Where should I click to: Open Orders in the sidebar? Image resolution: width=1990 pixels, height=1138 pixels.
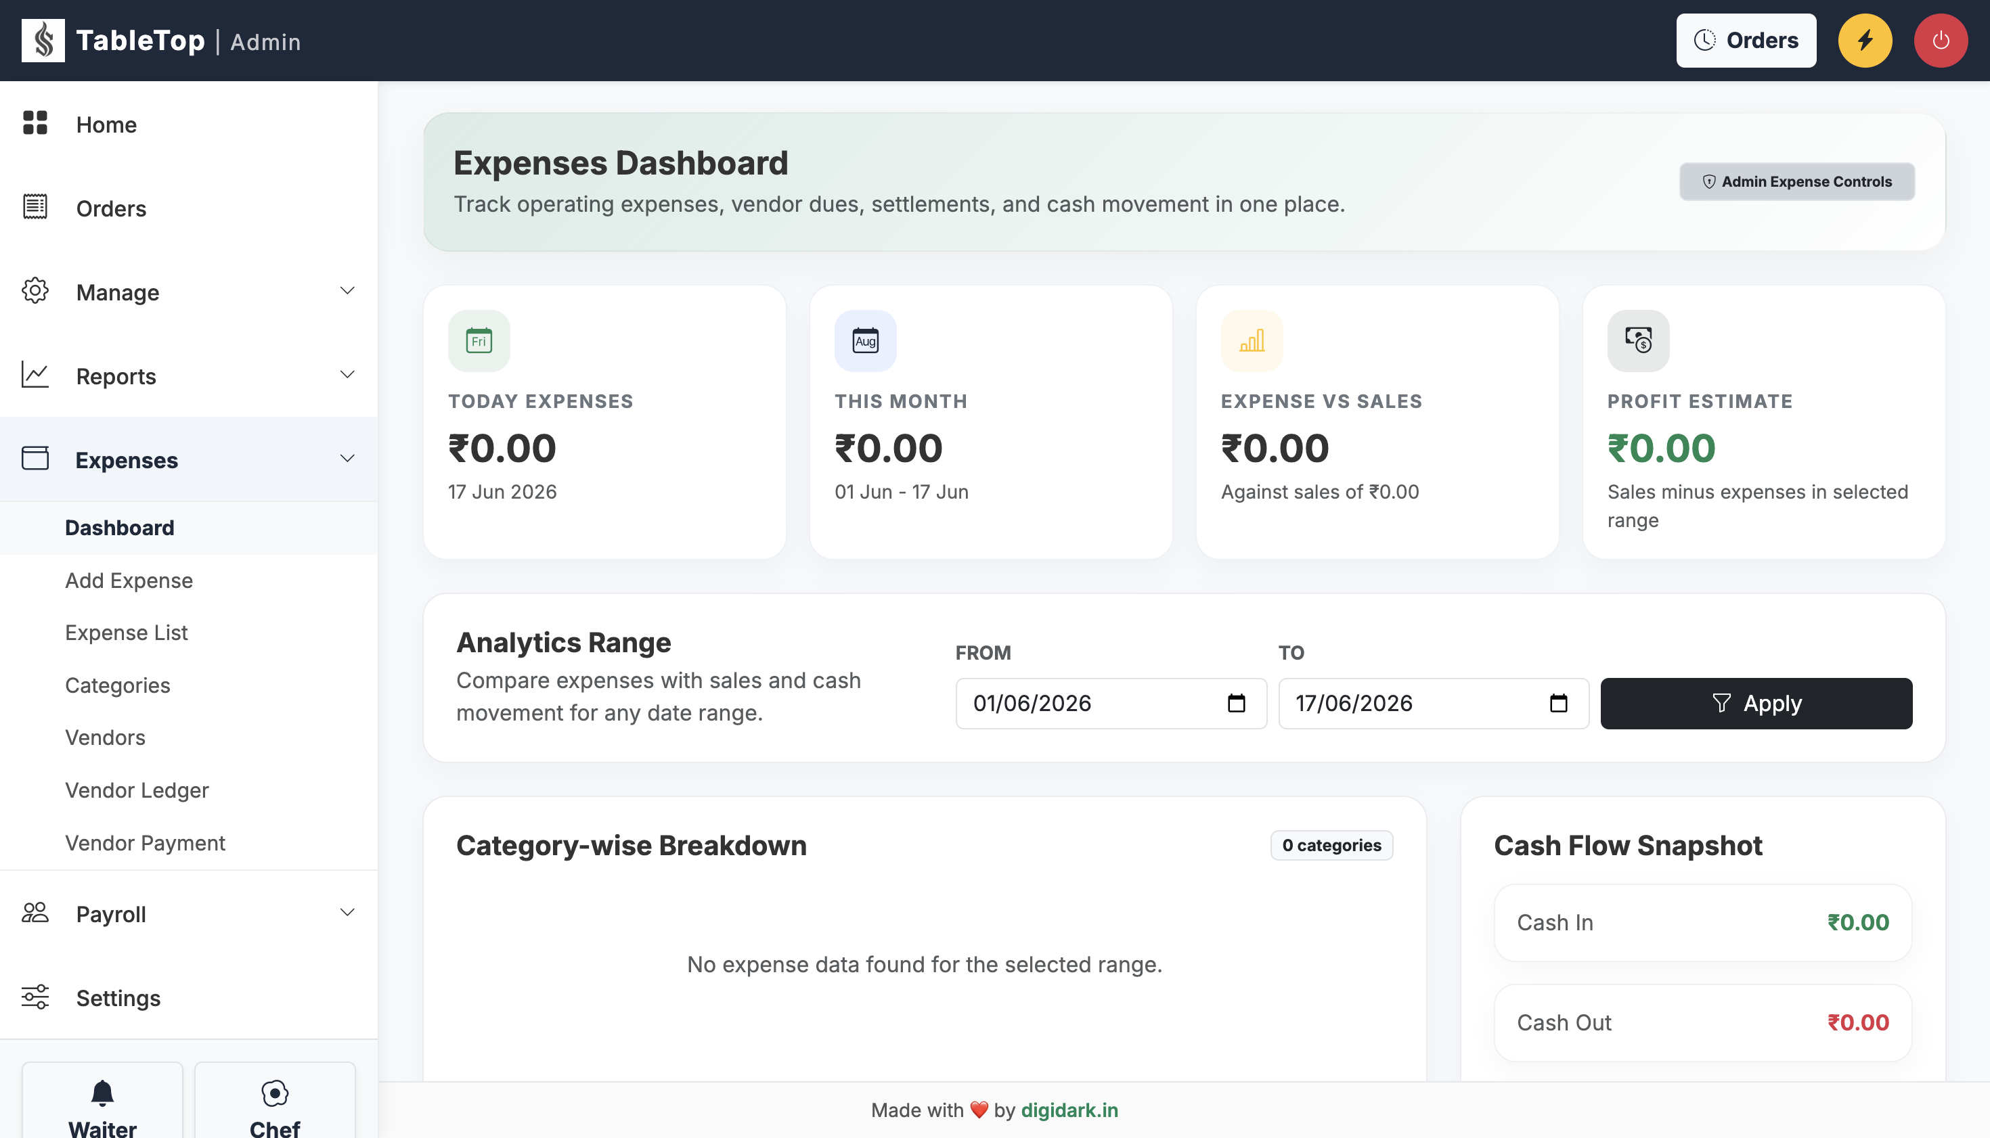tap(188, 208)
